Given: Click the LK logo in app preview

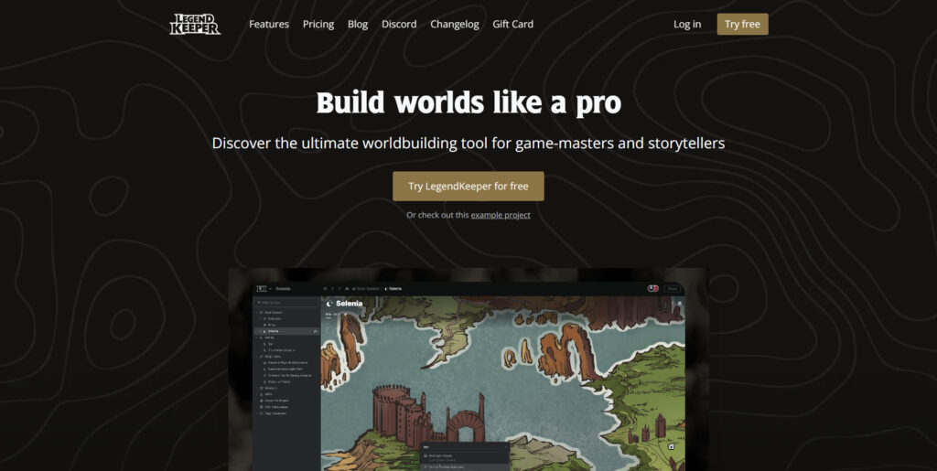Looking at the screenshot, I should (261, 288).
